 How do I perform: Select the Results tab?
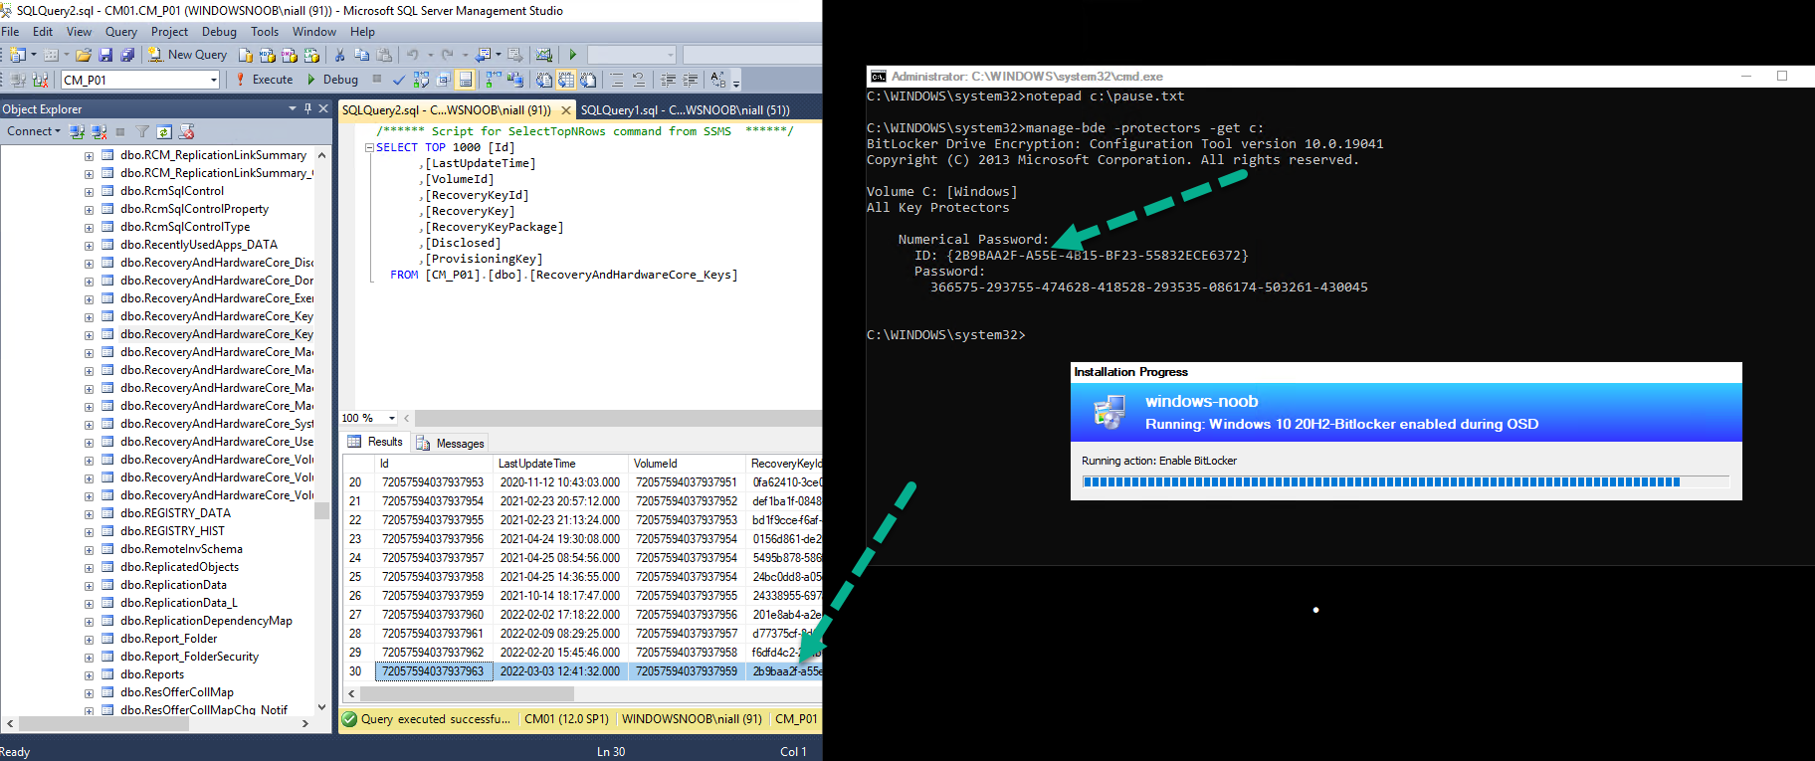point(375,442)
